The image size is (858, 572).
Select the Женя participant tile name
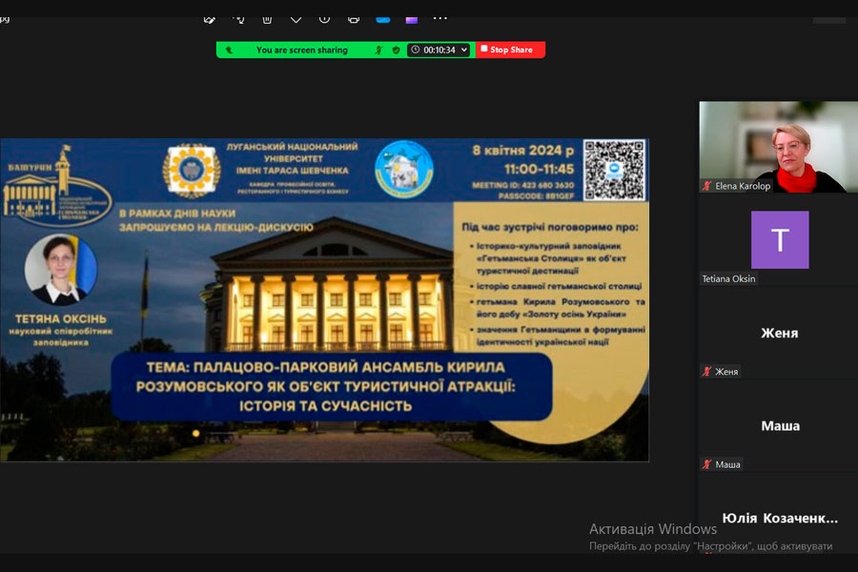tap(779, 333)
